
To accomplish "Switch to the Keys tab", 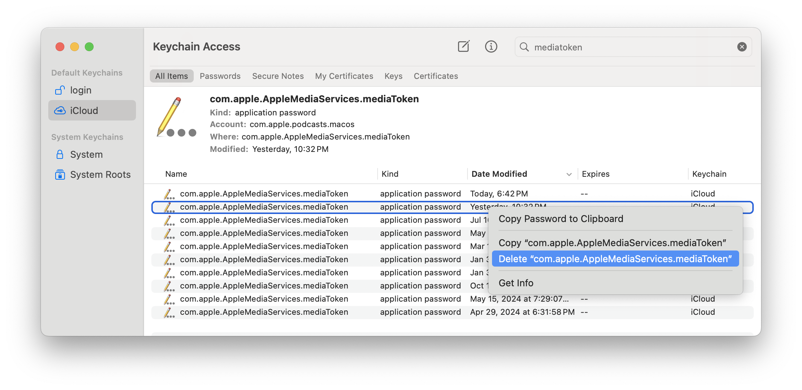I will click(393, 76).
